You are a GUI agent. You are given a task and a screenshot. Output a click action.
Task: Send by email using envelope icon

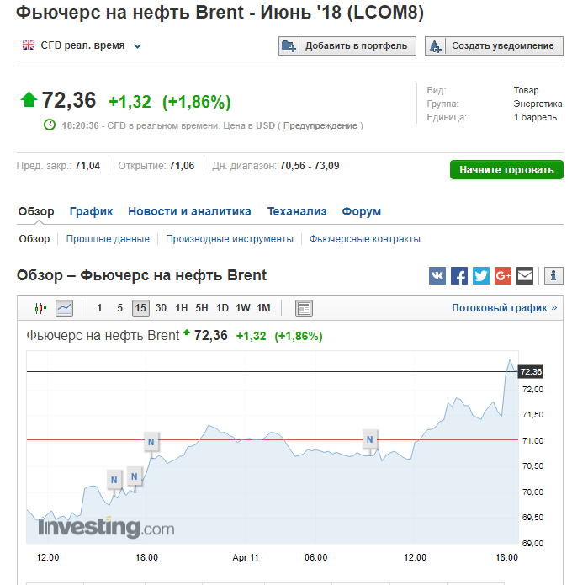tap(525, 275)
